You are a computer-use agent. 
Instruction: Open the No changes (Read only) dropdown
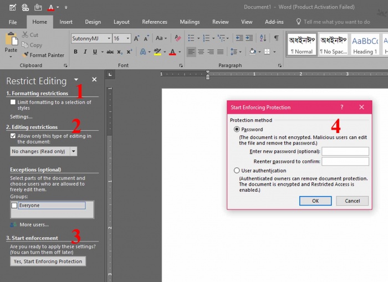tap(73, 151)
